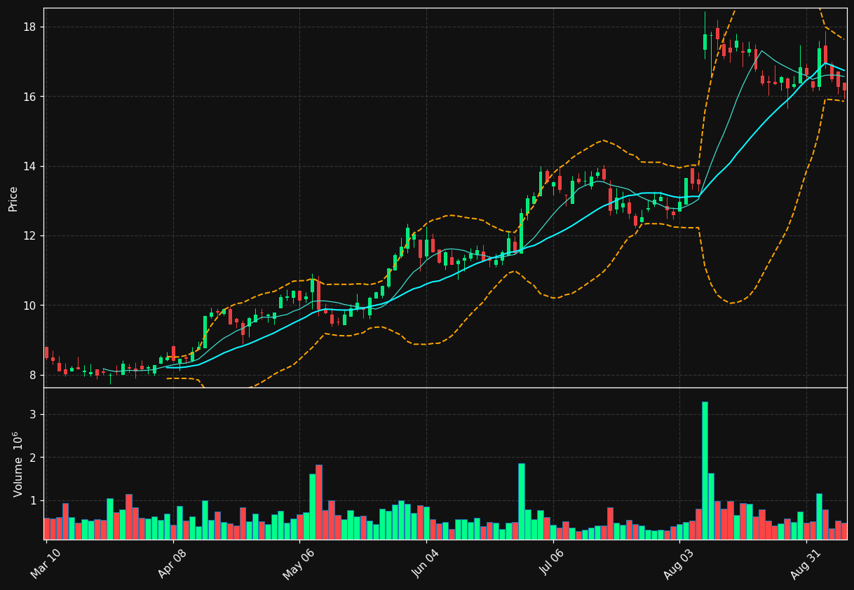
Task: Click the Jun 04 date label
Action: coord(426,563)
